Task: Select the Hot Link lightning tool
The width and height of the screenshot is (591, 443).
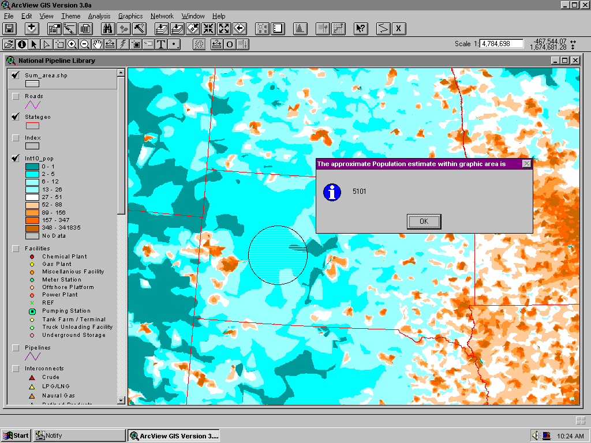Action: [x=123, y=44]
